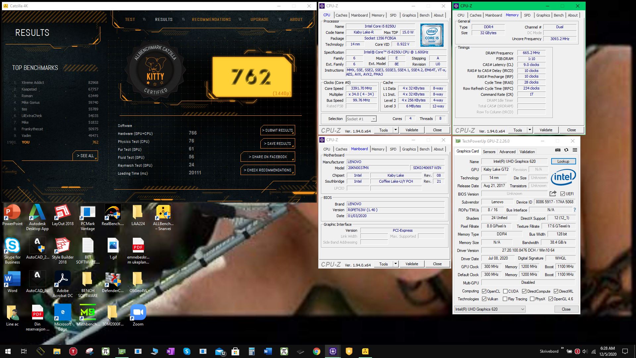Screen dimensions: 636x358
Task: Click CHECK RECOMMENDATIONS button
Action: point(268,170)
